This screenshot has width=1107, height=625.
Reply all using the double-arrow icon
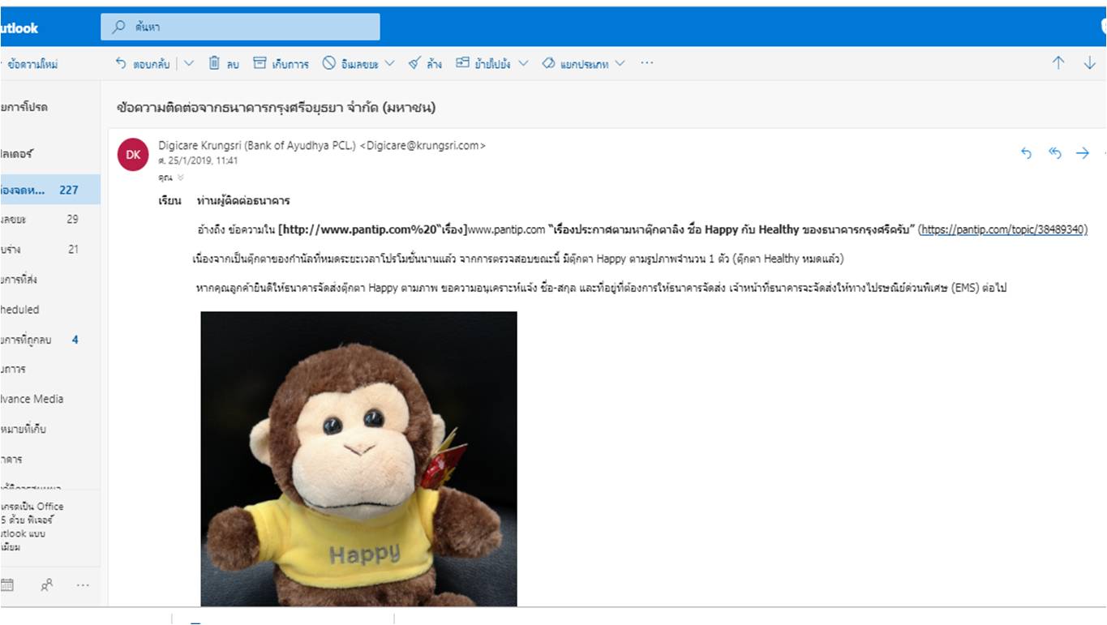pyautogui.click(x=1055, y=153)
